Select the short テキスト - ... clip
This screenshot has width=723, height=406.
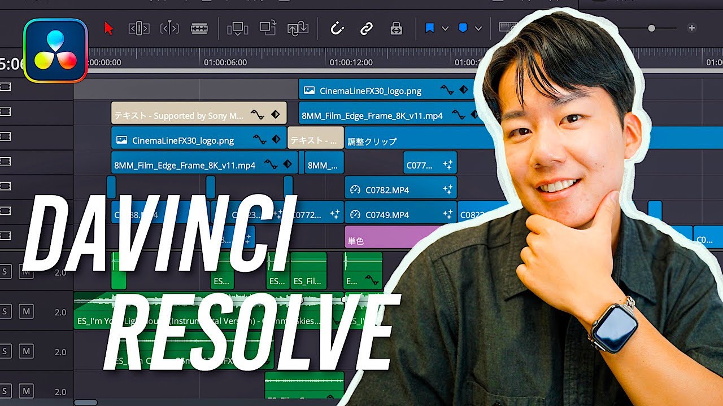click(316, 138)
